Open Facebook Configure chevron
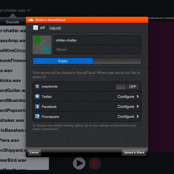This screenshot has width=174, height=174. [137, 106]
